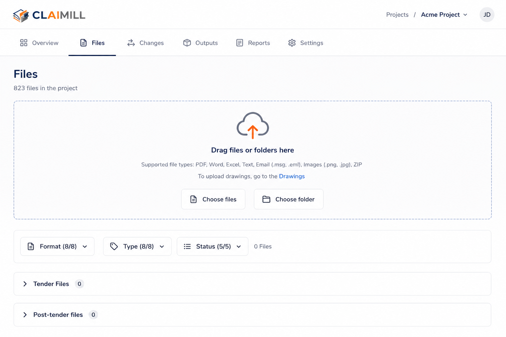Open the JD user avatar

[x=487, y=14]
